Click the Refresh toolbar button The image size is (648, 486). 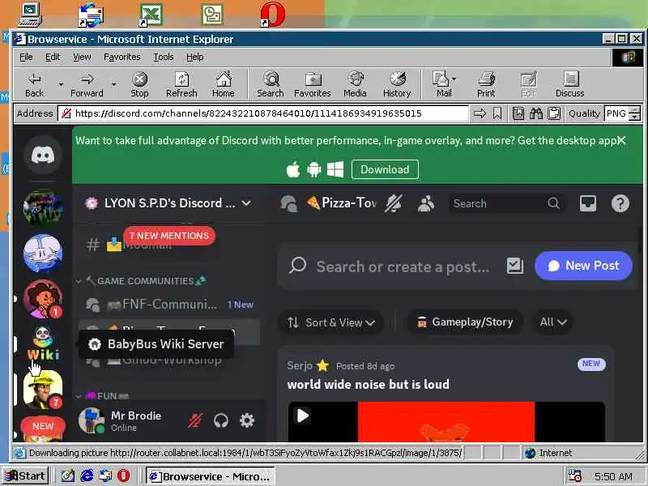tap(181, 85)
